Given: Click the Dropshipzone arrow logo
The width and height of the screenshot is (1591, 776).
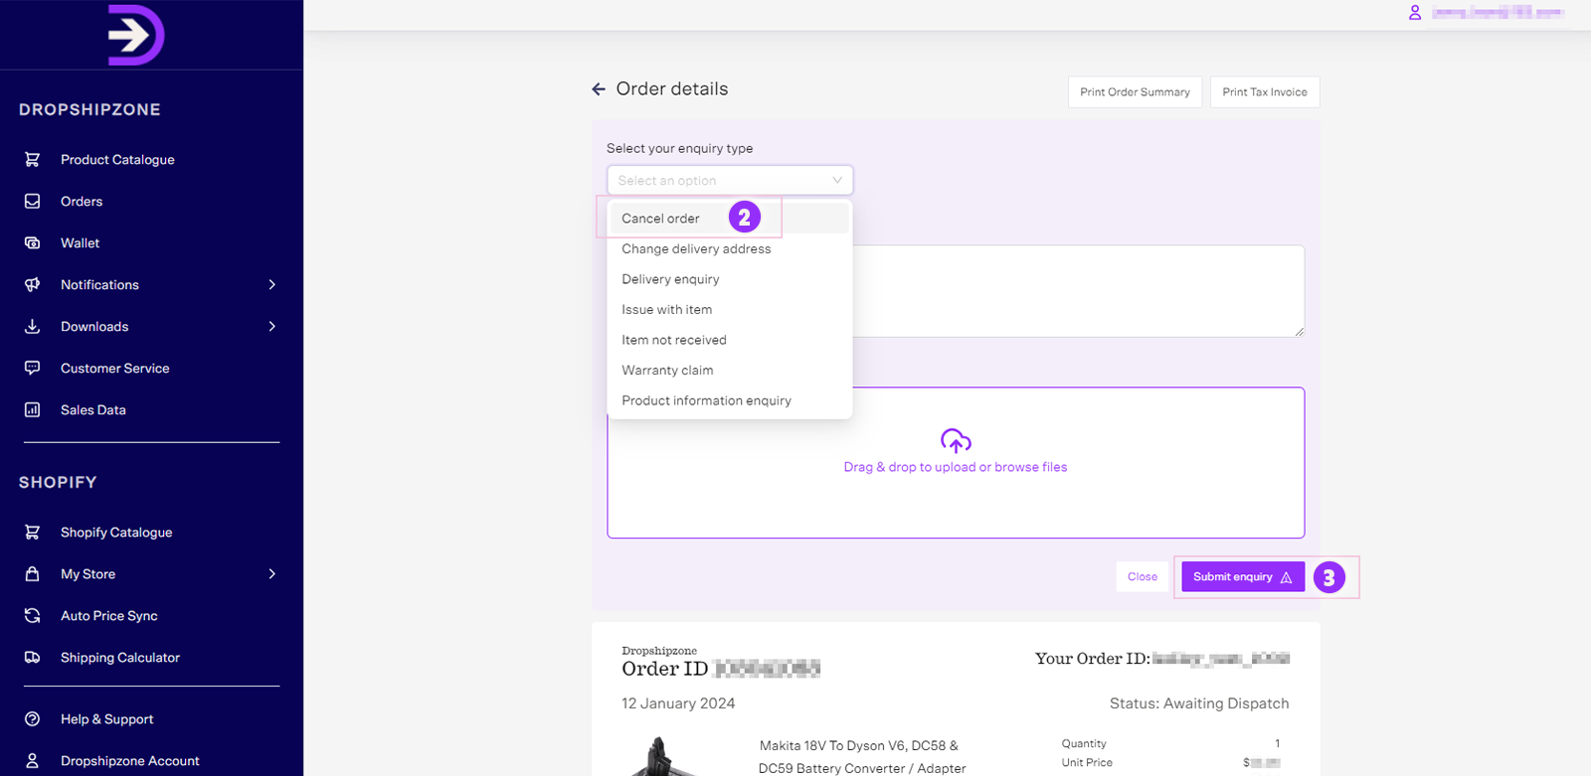Looking at the screenshot, I should click(136, 35).
